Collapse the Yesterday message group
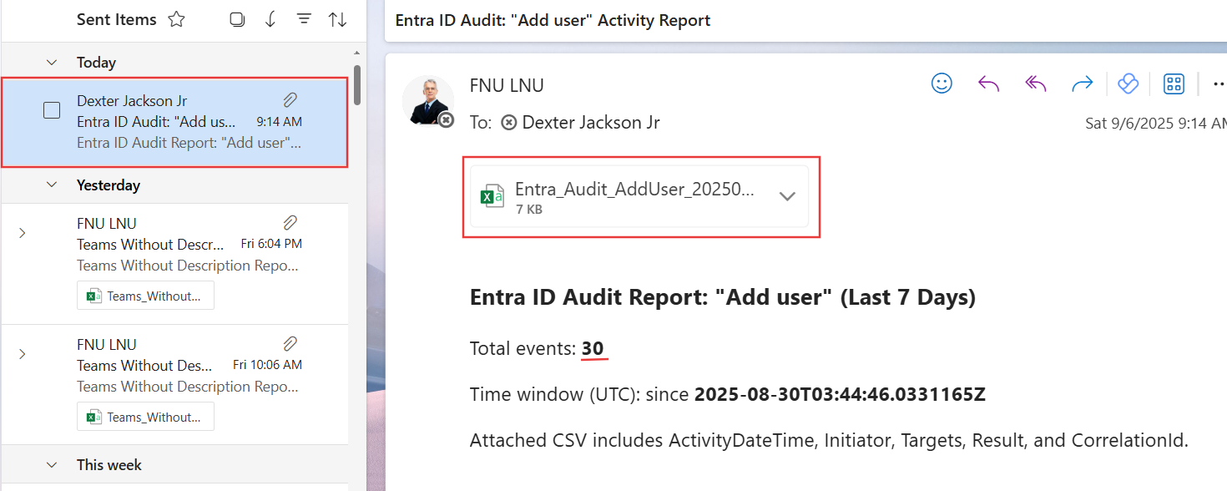This screenshot has width=1227, height=491. [x=52, y=185]
